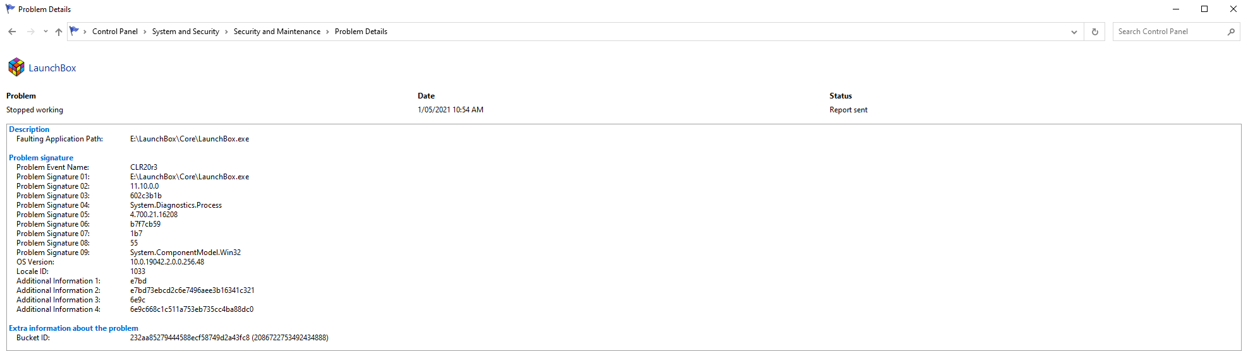Expand chevron after Security and Maintenance
Image resolution: width=1248 pixels, height=351 pixels.
pyautogui.click(x=327, y=32)
